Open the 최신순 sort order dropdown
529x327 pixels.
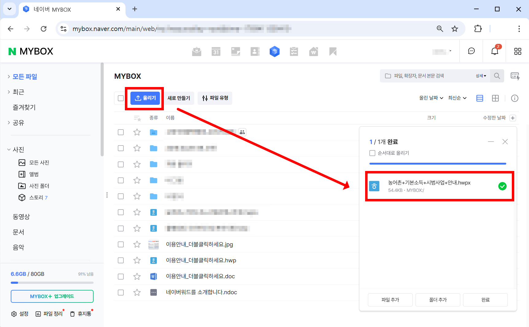[x=457, y=98]
